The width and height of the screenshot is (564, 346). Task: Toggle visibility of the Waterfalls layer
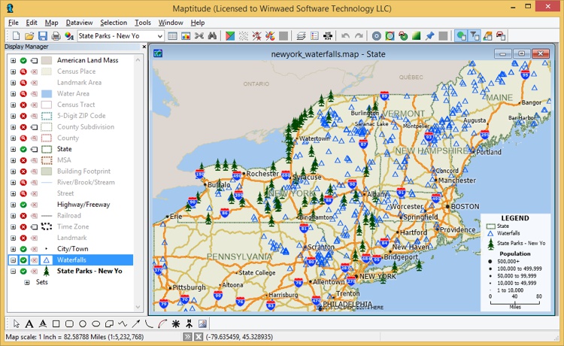click(x=24, y=259)
